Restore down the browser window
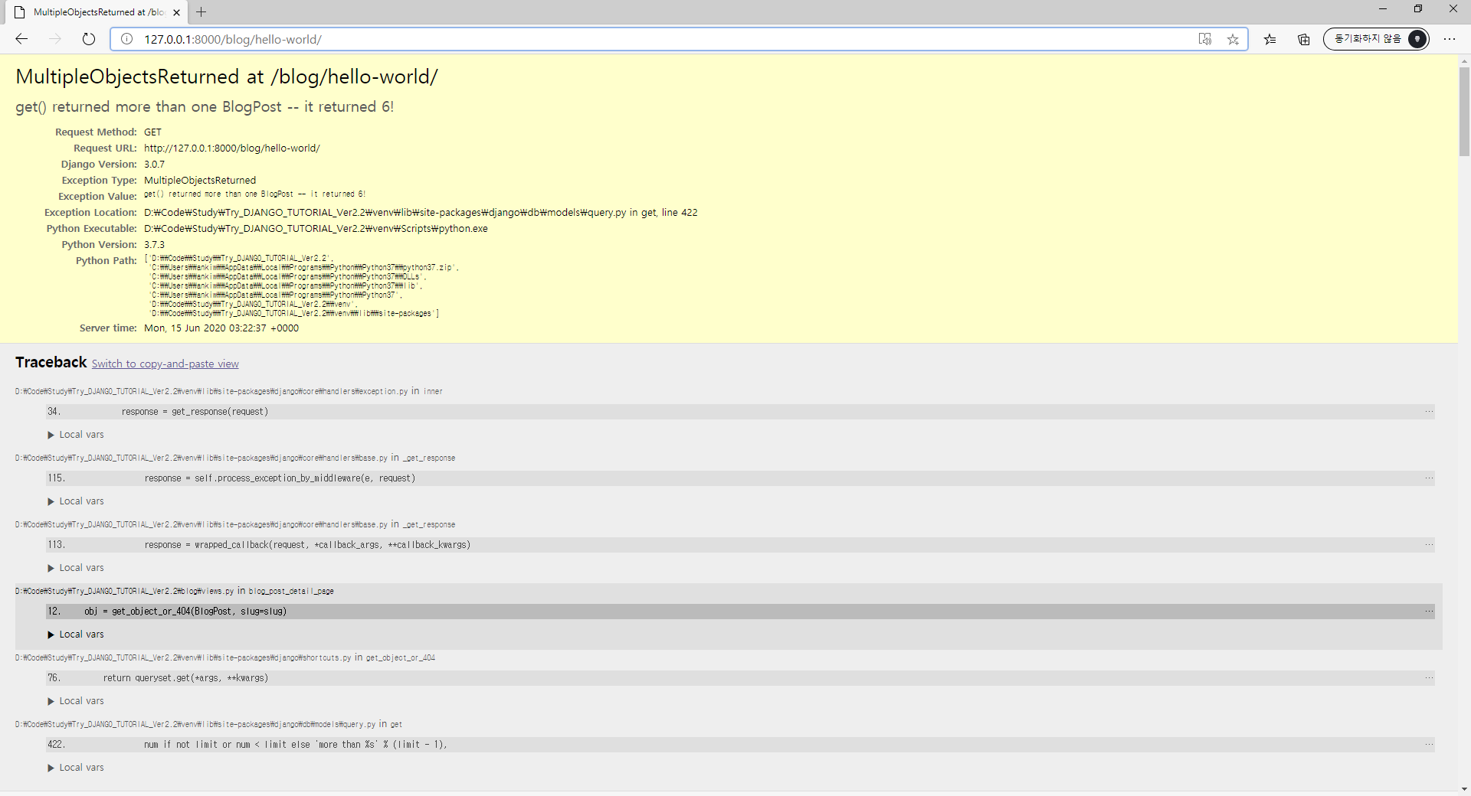Viewport: 1471px width, 796px height. coord(1418,9)
